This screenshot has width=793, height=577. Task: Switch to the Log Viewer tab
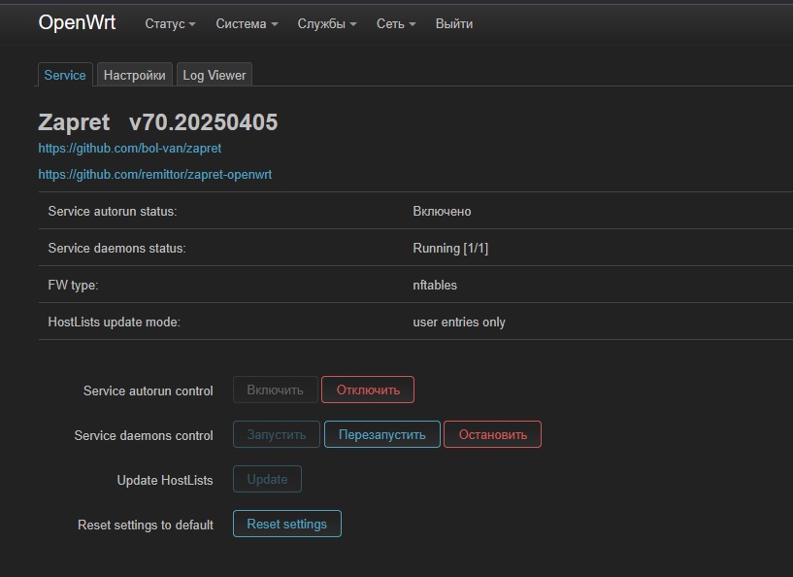click(x=215, y=75)
